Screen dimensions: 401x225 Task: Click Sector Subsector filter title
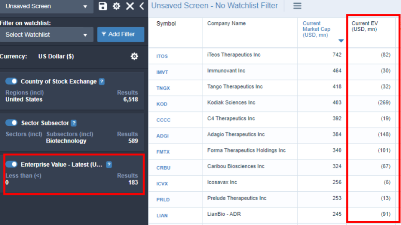pyautogui.click(x=45, y=123)
